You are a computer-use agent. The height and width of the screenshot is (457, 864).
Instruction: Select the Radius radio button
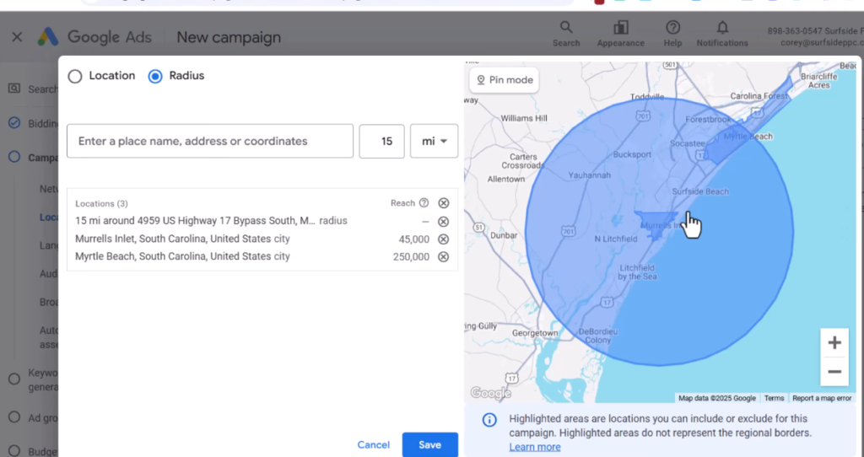(155, 76)
